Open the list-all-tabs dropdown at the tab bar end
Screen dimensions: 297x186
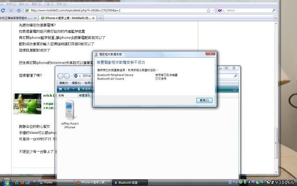click(276, 18)
